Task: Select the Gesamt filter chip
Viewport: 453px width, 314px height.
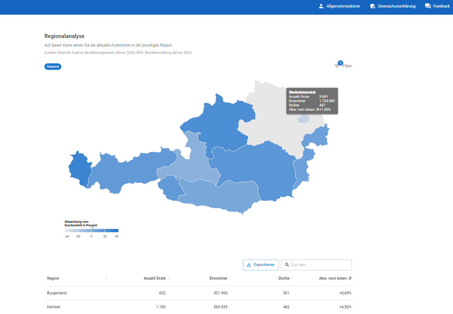Action: [x=53, y=67]
